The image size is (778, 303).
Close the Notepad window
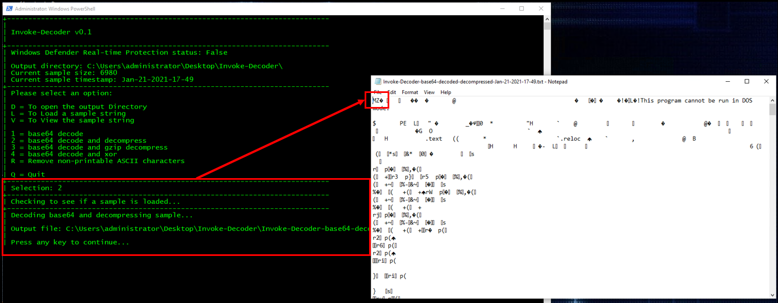point(766,82)
